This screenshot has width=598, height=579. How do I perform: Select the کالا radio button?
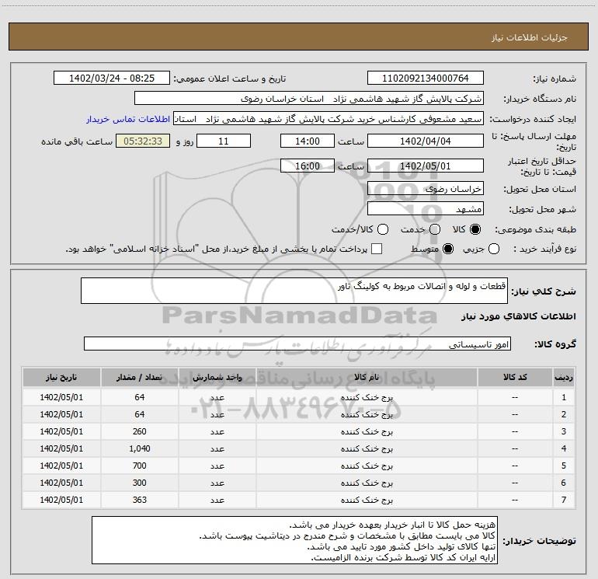pyautogui.click(x=475, y=229)
